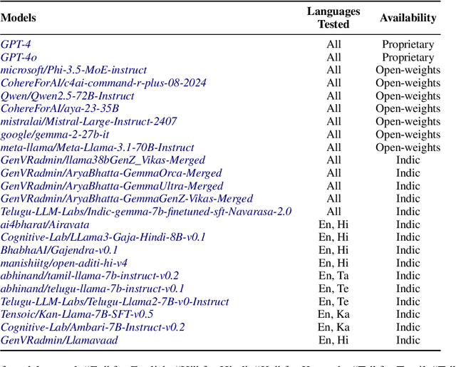Select 'En, Ka' in the Kan-Llama row
The height and width of the screenshot is (367, 456).
click(333, 314)
